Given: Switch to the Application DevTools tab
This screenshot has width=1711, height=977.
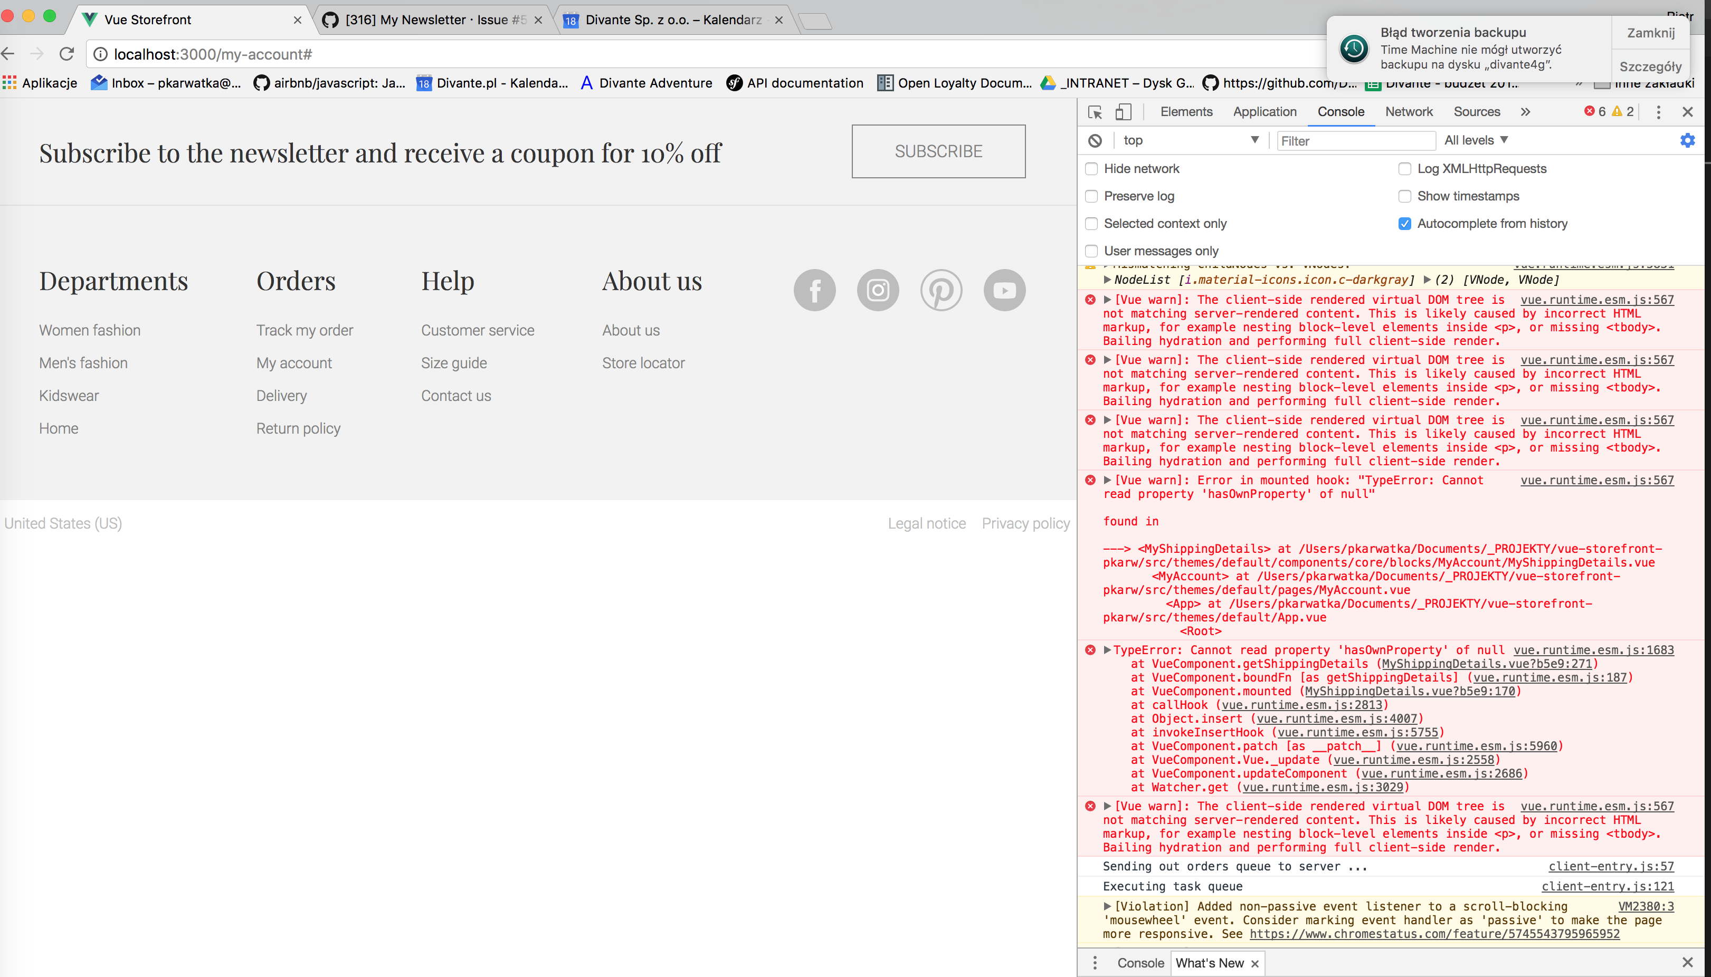Looking at the screenshot, I should point(1265,112).
